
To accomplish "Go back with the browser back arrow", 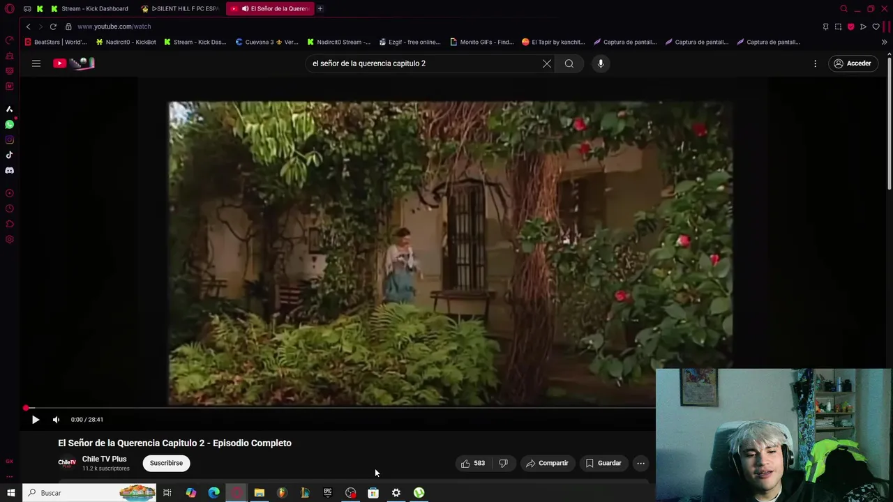I will (x=28, y=26).
